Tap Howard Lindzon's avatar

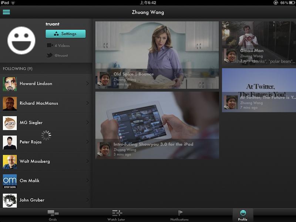pyautogui.click(x=10, y=84)
